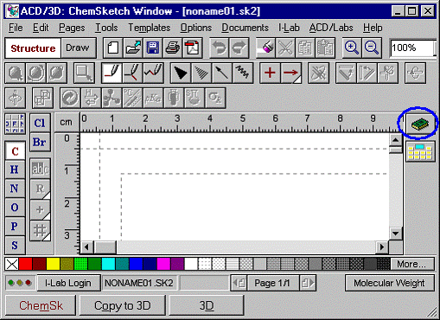Open the Tools menu
Viewport: 440px width, 320px height.
click(106, 28)
